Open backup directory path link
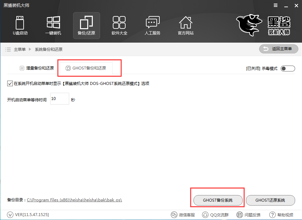Image resolution: width=302 pixels, height=220 pixels. (74, 200)
